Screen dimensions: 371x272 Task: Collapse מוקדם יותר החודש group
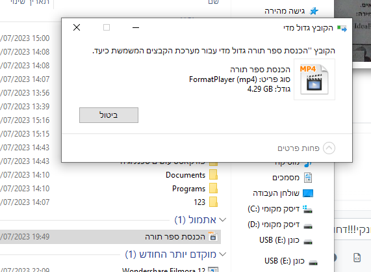[223, 254]
